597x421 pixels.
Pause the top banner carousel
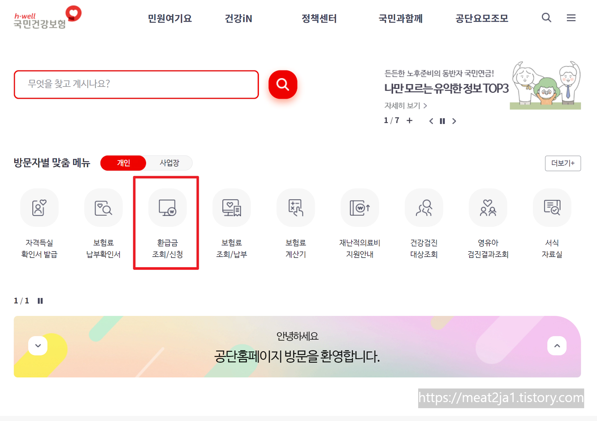tap(443, 121)
